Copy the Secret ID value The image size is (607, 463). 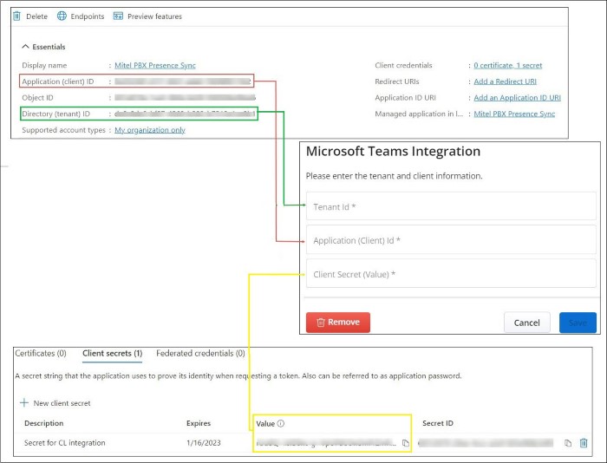tap(567, 443)
